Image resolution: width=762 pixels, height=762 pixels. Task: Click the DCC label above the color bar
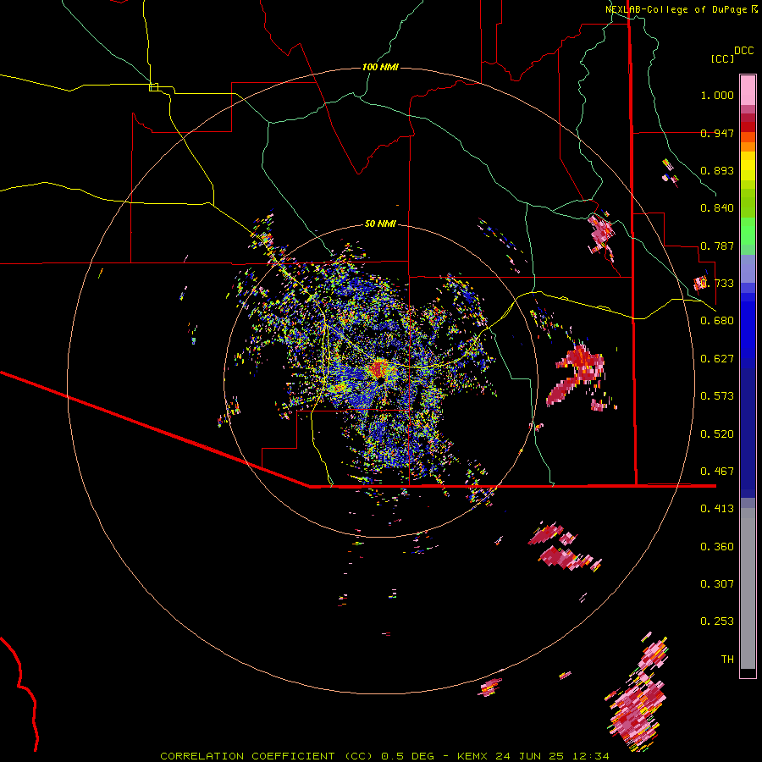pyautogui.click(x=743, y=51)
